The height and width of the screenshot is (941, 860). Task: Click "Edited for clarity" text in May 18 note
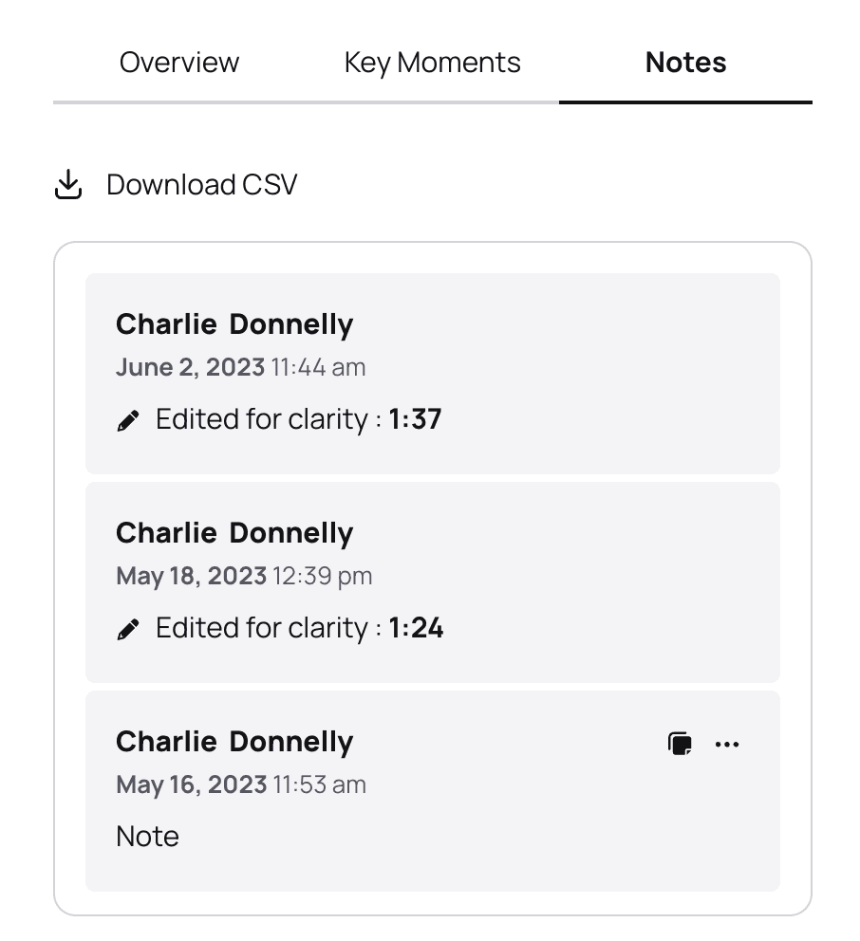[x=261, y=628]
